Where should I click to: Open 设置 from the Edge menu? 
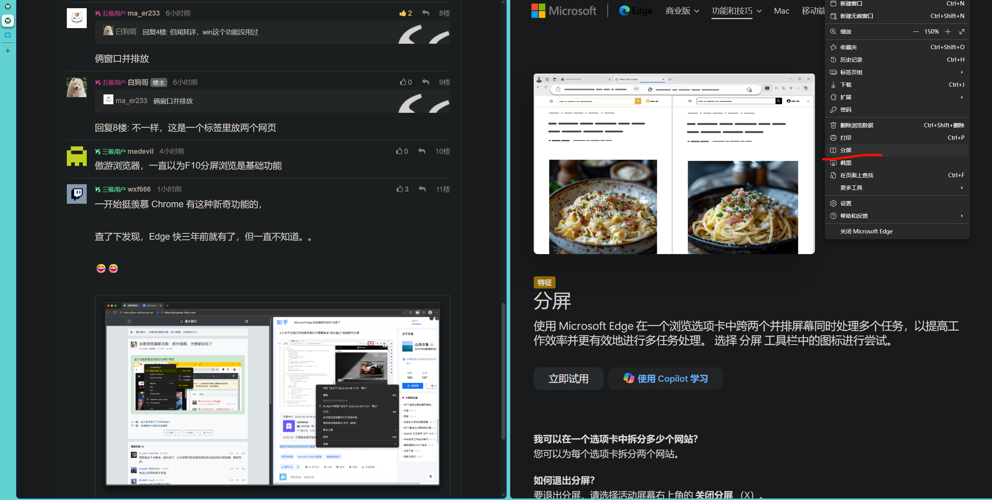tap(846, 203)
